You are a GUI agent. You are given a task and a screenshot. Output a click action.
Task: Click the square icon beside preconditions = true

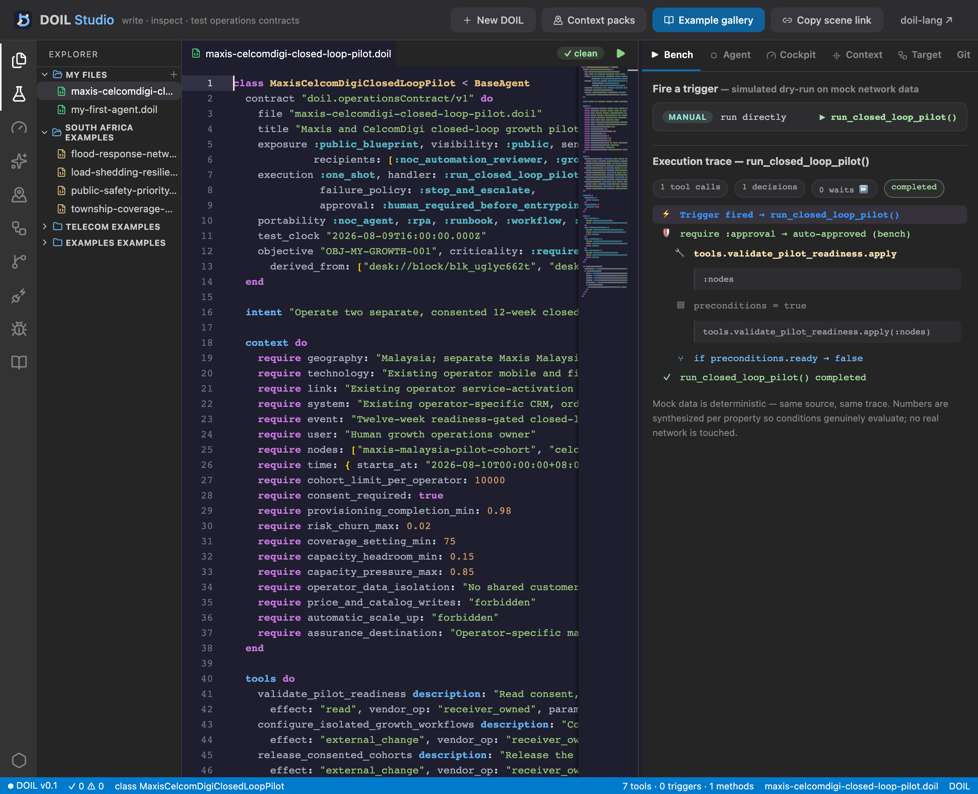pos(680,305)
